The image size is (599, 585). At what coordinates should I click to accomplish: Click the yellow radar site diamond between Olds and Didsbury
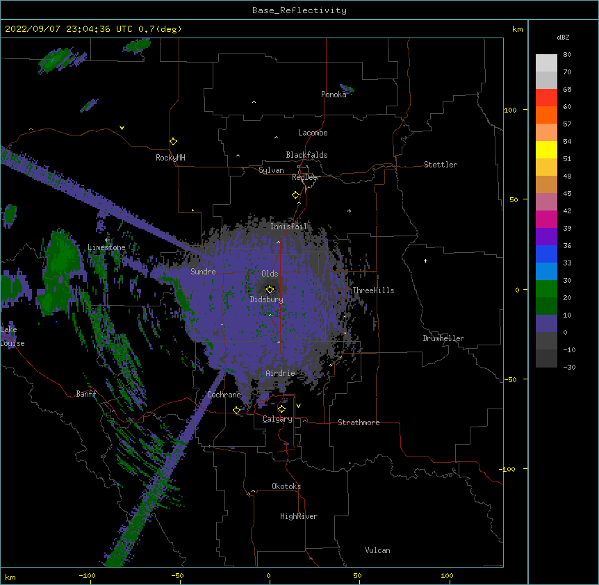pos(270,290)
